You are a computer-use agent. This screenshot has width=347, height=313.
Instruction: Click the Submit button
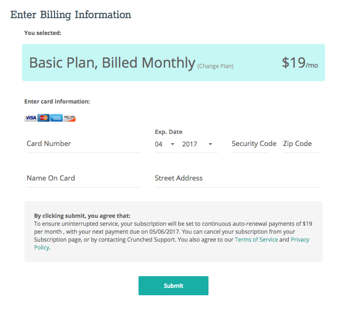[173, 285]
